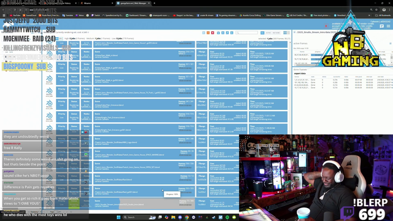Viewport: 393px width, 221px height.
Task: Open Chrome from the taskbar
Action: pyautogui.click(x=187, y=217)
